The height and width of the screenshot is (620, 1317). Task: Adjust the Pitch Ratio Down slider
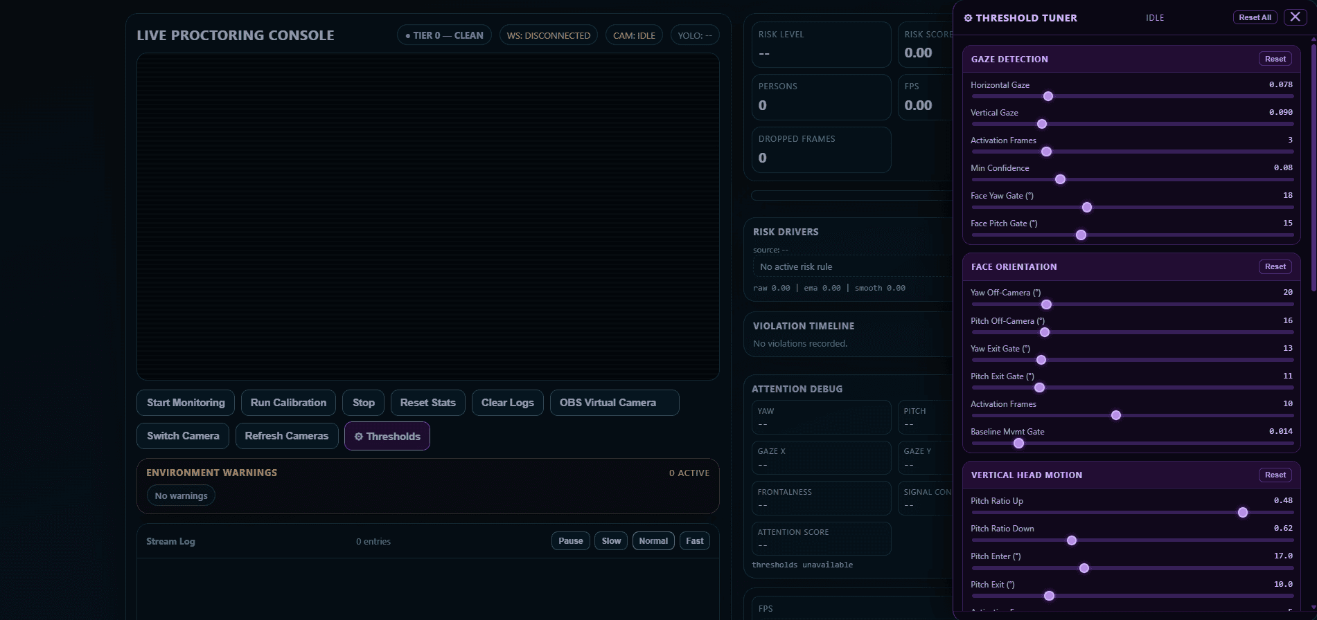(x=1133, y=540)
